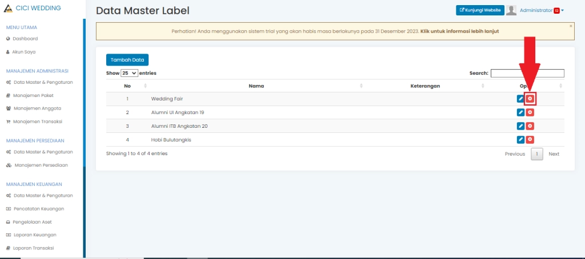The image size is (585, 259).
Task: Open Manajemen Persediaan menu item
Action: click(37, 165)
